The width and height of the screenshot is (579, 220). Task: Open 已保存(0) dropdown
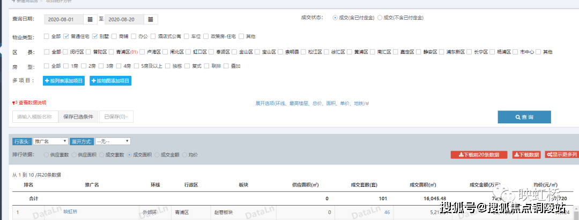[x=116, y=117]
